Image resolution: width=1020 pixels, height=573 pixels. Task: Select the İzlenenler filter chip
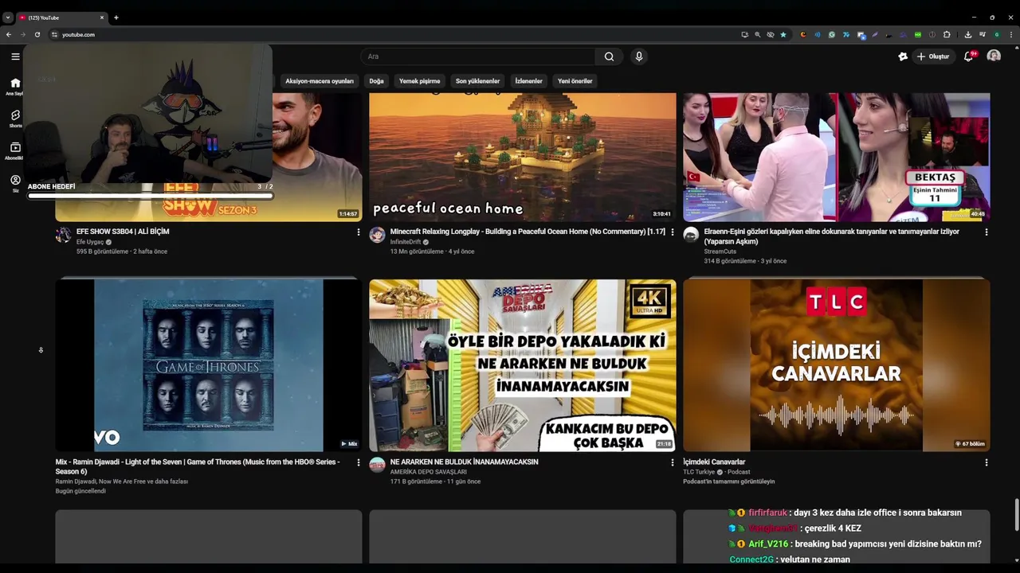(x=528, y=81)
